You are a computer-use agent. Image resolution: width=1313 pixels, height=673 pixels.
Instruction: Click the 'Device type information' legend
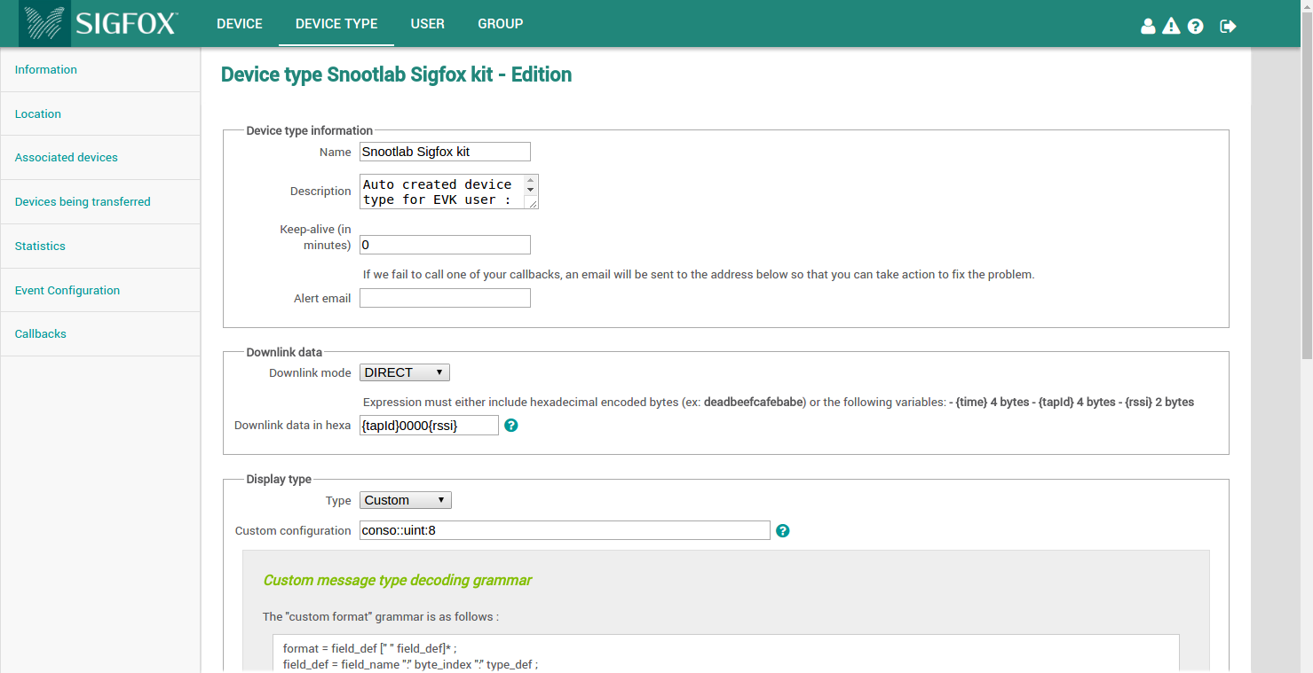point(310,130)
